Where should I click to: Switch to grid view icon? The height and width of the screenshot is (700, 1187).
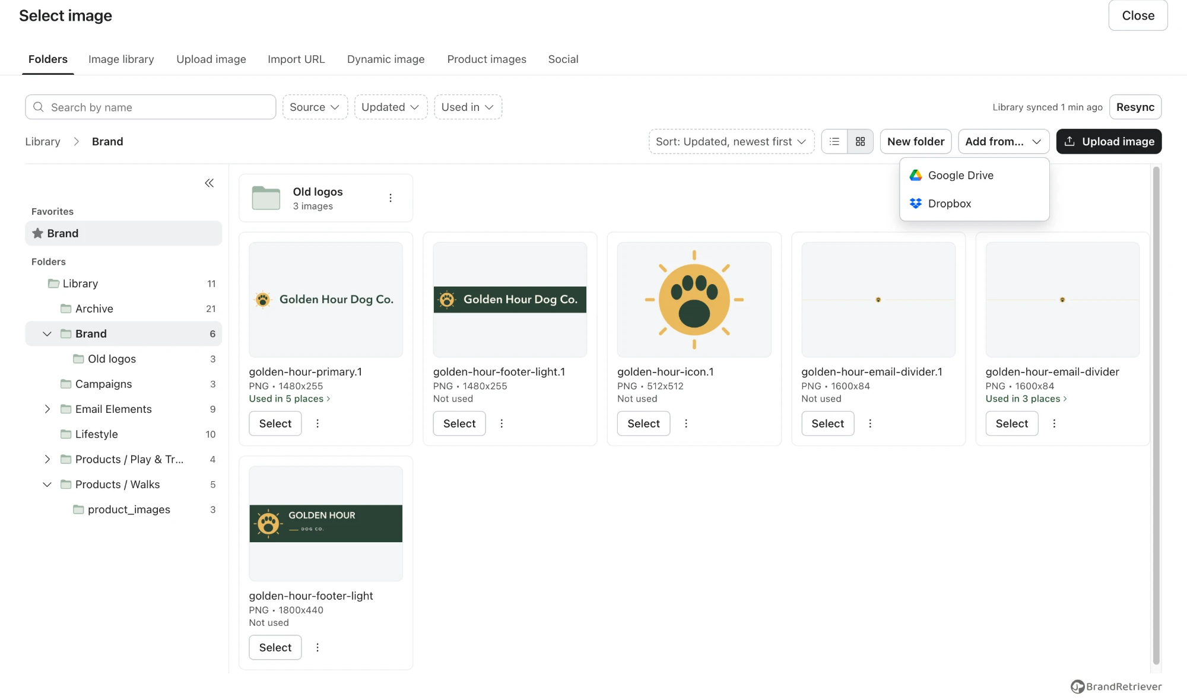(x=860, y=141)
